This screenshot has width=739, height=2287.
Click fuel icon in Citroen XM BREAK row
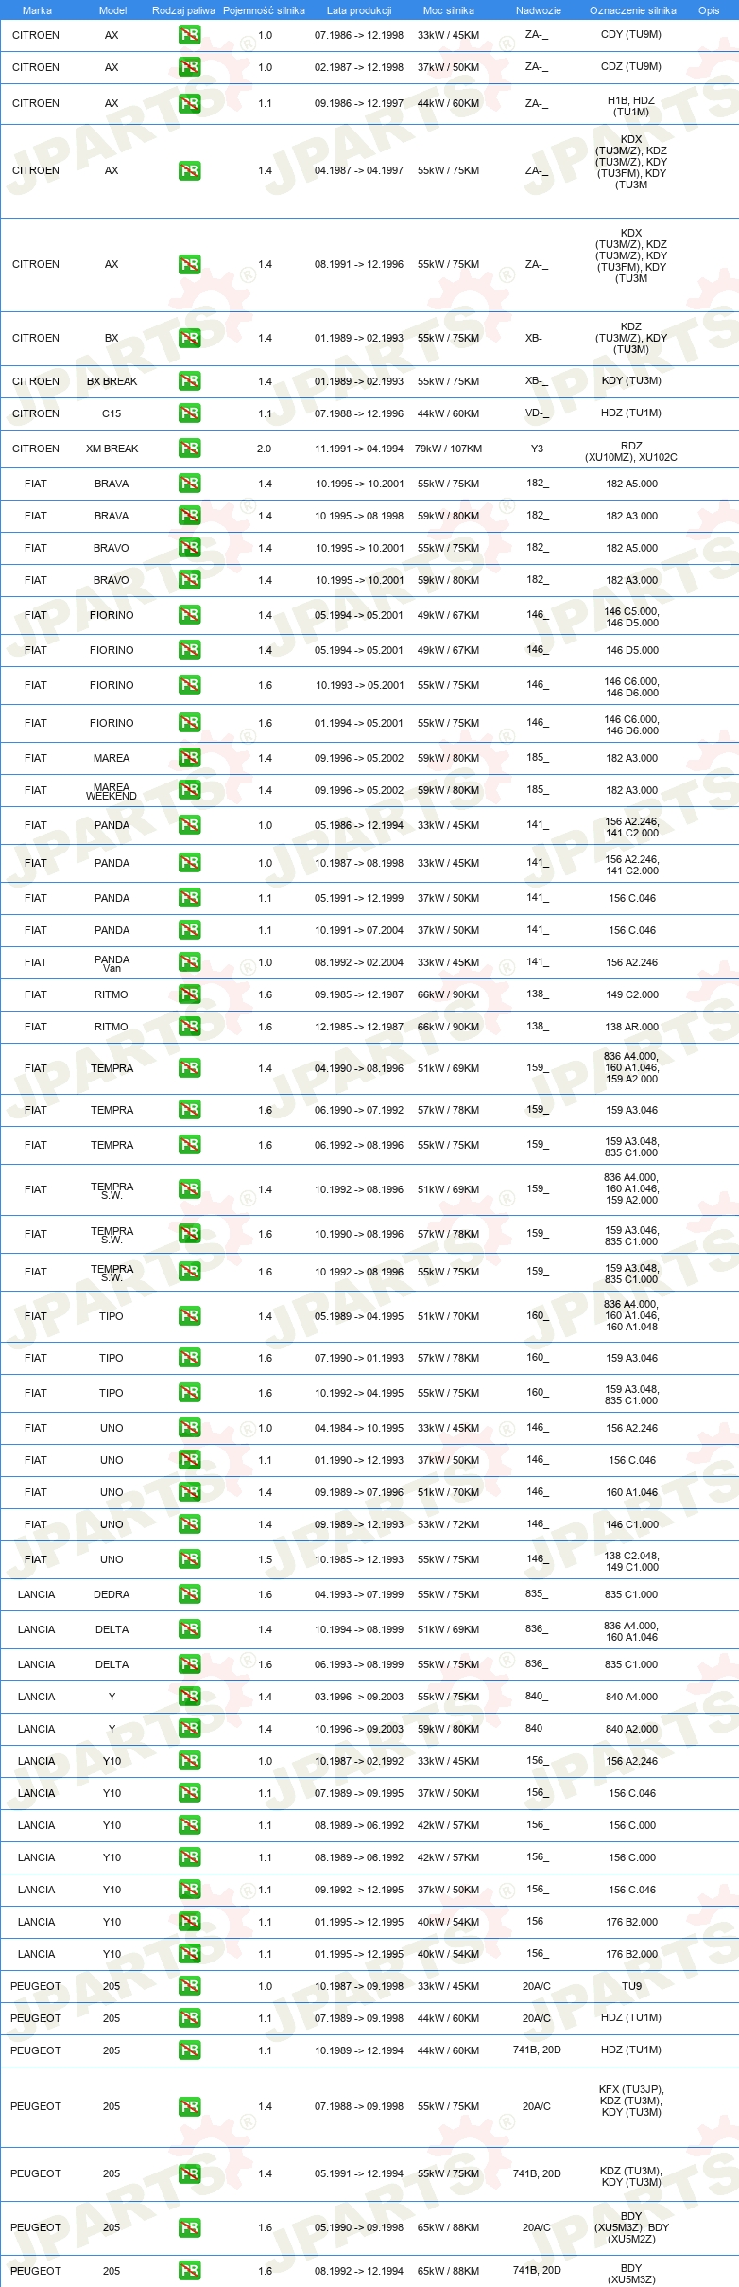click(x=189, y=449)
